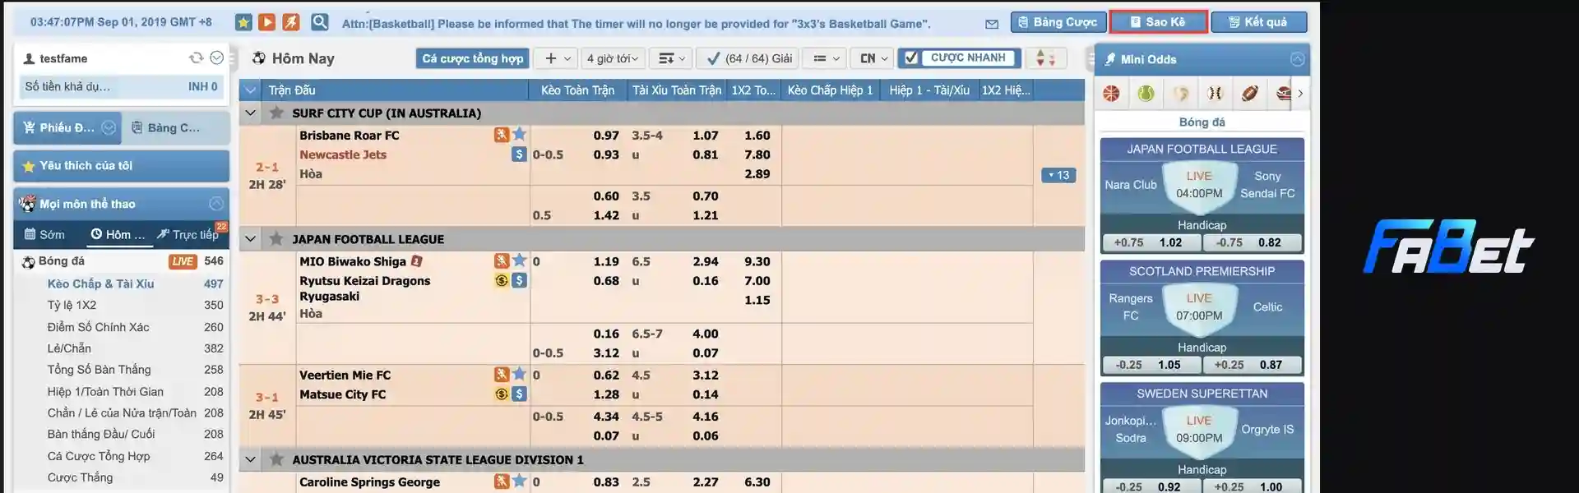This screenshot has width=1579, height=493.
Task: Select American football icon in Mini Odds
Action: pyautogui.click(x=1249, y=94)
